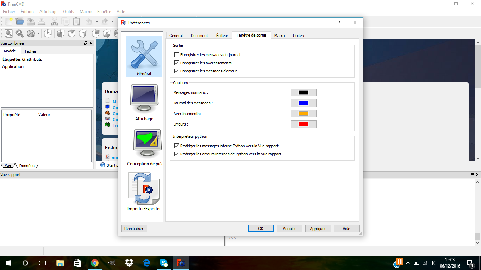481x270 pixels.
Task: Click the fit-all magnifier view icon
Action: click(8, 33)
